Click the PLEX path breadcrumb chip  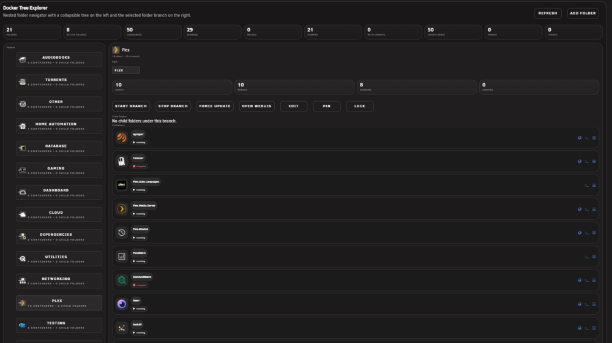[x=125, y=70]
